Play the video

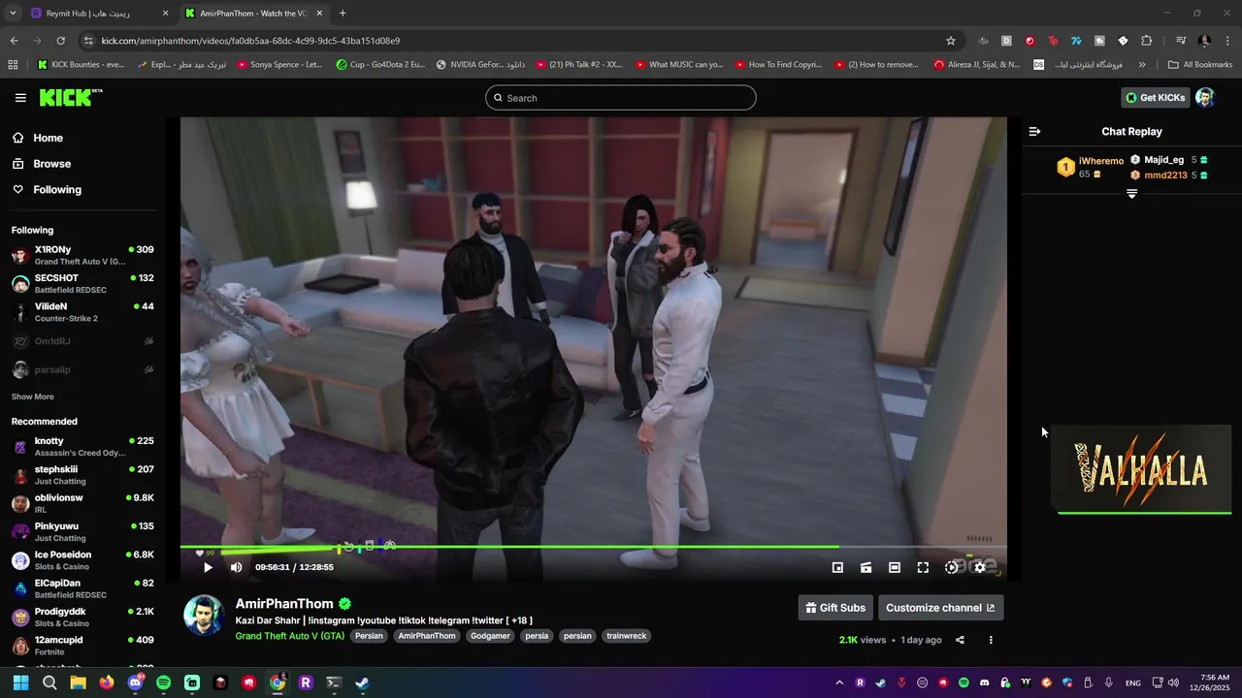(208, 567)
